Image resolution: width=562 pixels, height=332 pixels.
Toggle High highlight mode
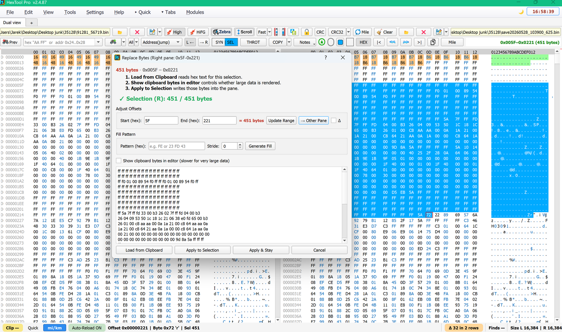point(175,32)
